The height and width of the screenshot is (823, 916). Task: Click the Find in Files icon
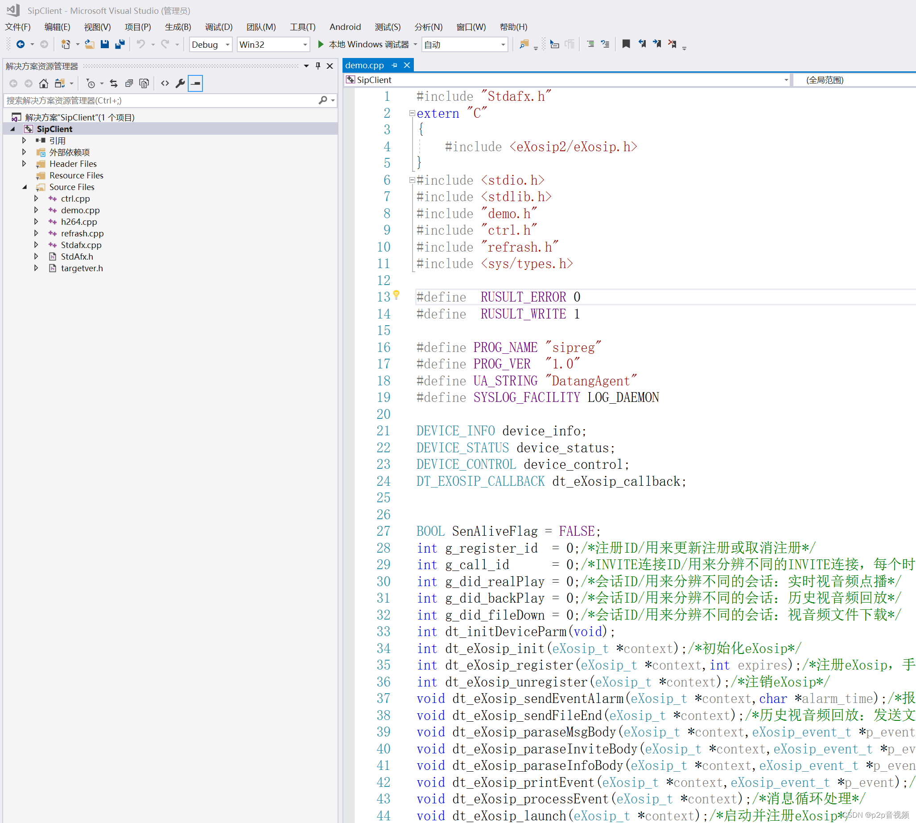(x=524, y=44)
